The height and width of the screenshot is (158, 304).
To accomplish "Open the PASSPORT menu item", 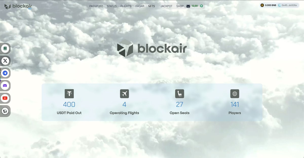I will pyautogui.click(x=96, y=6).
